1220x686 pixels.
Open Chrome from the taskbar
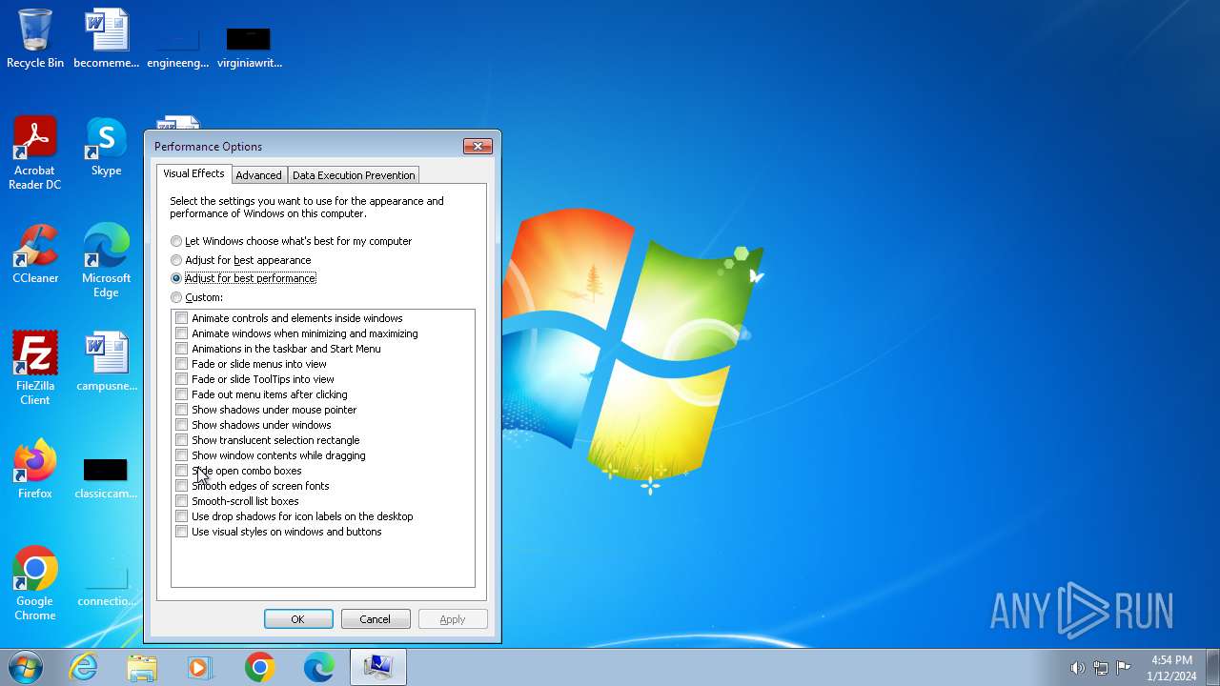point(259,667)
